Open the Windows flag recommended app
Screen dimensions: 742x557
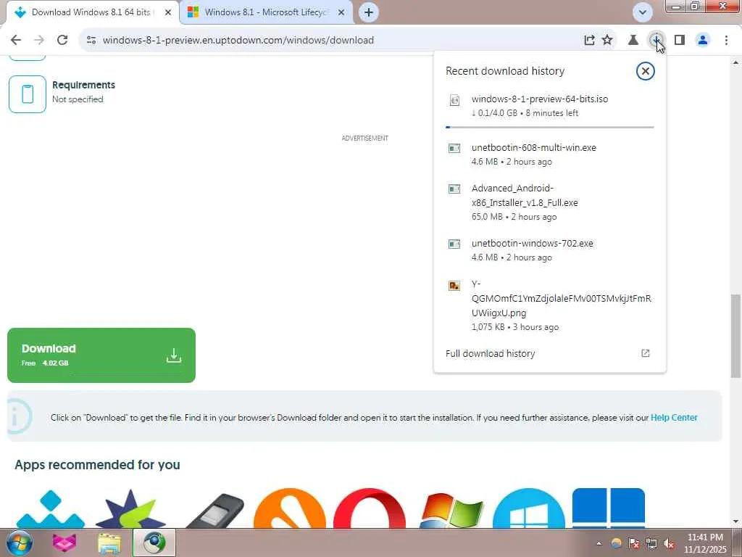(x=451, y=511)
